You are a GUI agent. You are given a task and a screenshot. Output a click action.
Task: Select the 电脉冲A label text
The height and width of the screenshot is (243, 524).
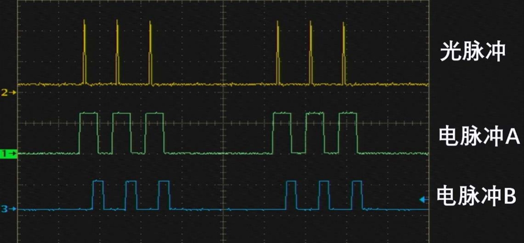(479, 138)
